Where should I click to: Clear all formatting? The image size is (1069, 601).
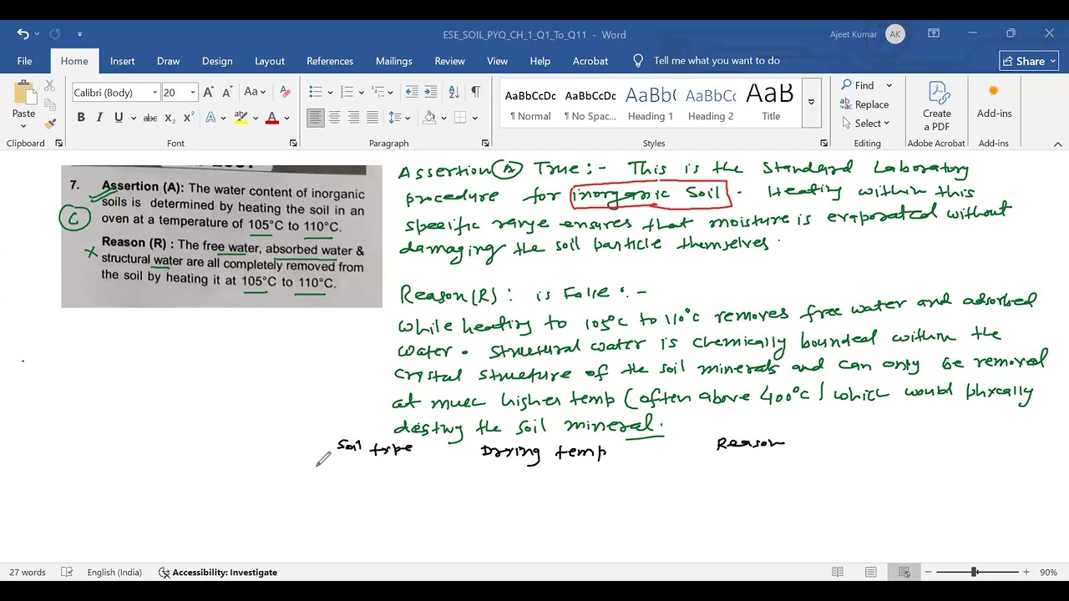pos(285,93)
